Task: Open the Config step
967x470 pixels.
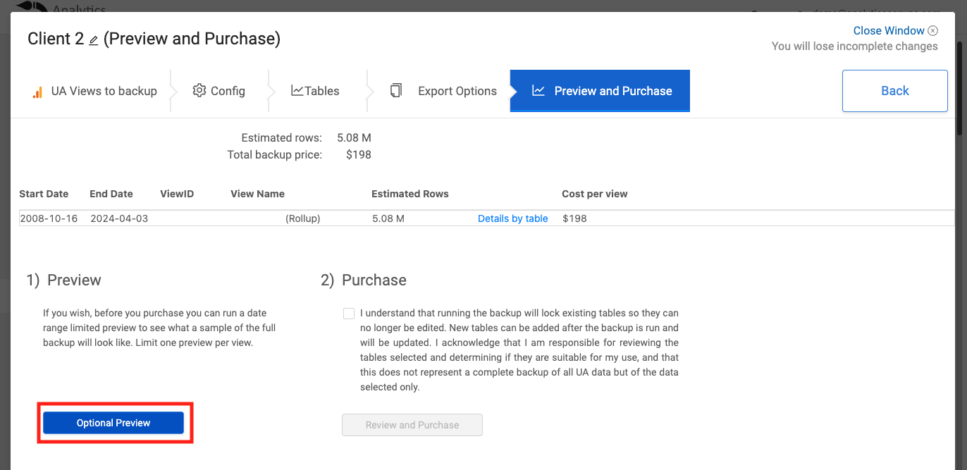Action: click(219, 91)
